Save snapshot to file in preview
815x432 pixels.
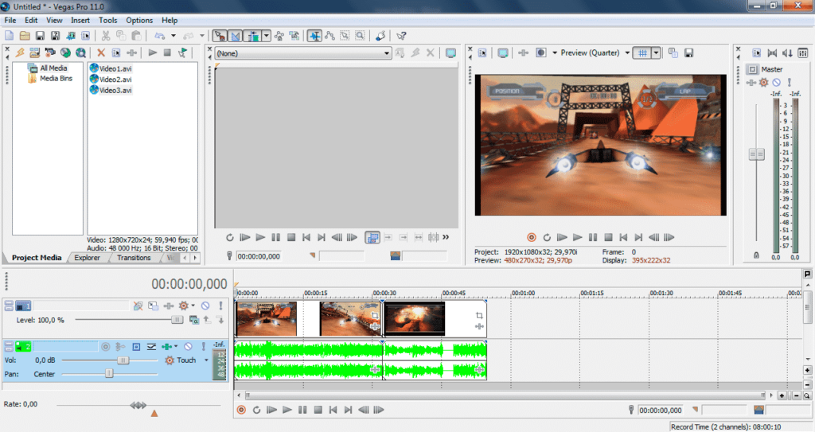point(688,53)
